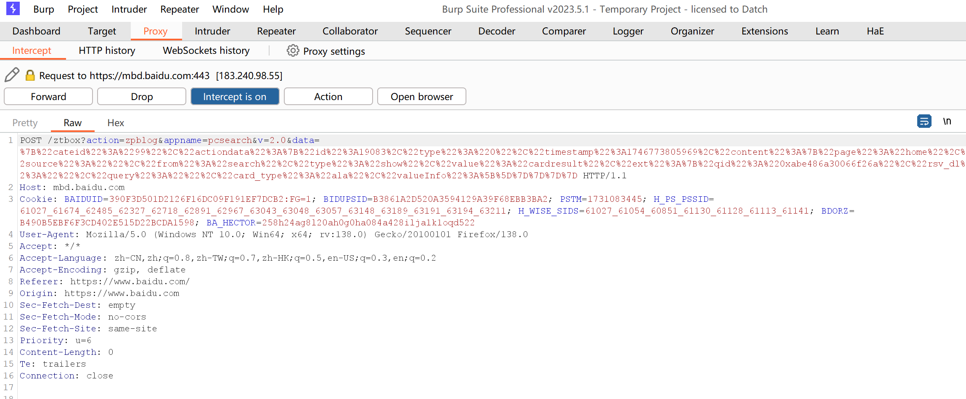Click the Priority: u=6 line
The height and width of the screenshot is (399, 966).
56,341
